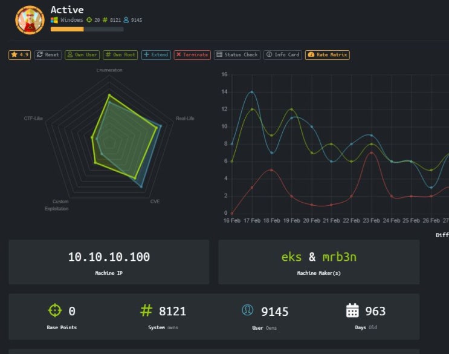The width and height of the screenshot is (449, 354).
Task: Click the calendar Days Old icon
Action: click(x=352, y=310)
